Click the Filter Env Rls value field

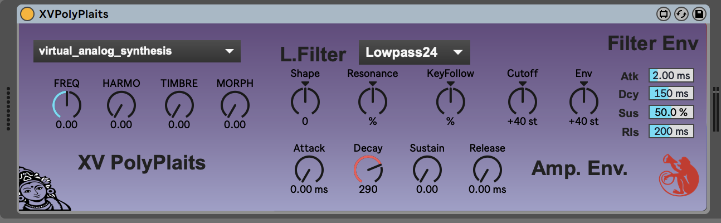[x=671, y=131]
